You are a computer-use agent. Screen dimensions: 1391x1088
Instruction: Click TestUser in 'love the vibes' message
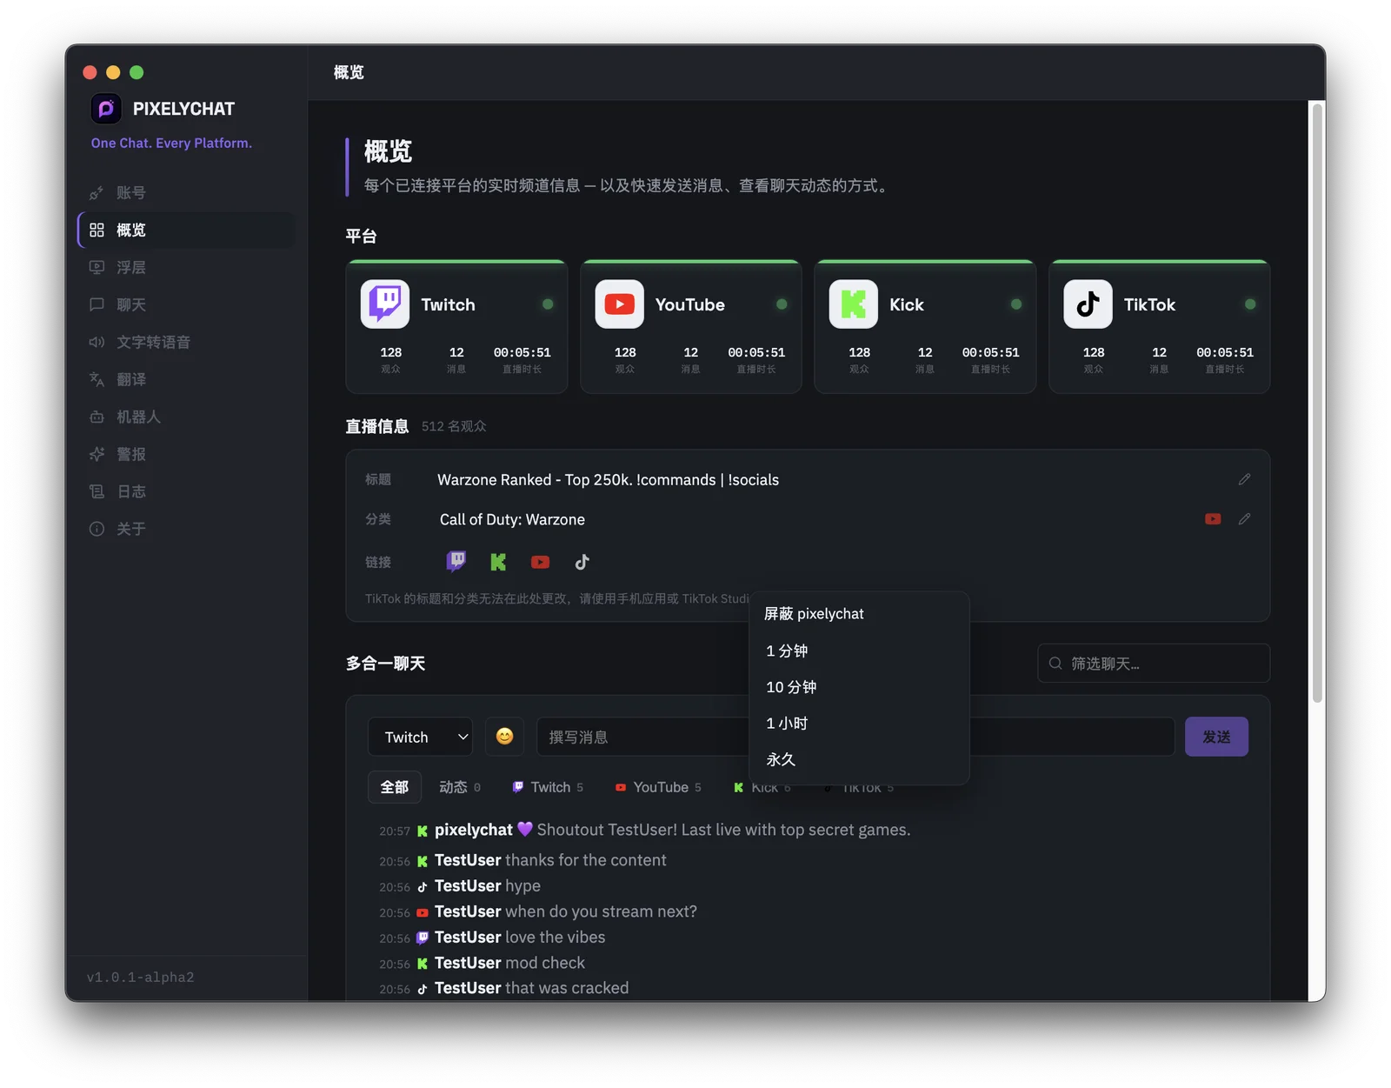click(x=468, y=938)
